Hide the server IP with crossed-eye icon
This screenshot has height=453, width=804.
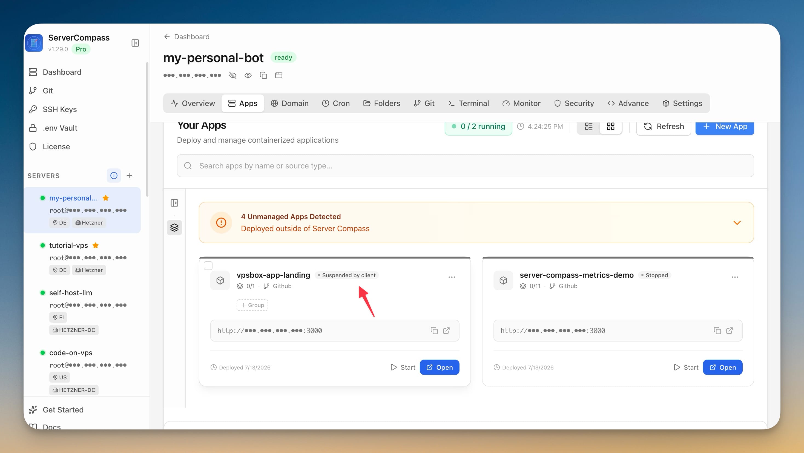click(x=233, y=75)
